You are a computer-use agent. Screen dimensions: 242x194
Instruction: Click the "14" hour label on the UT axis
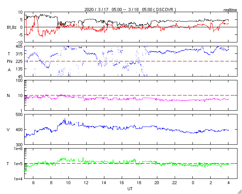pyautogui.click(x=104, y=183)
